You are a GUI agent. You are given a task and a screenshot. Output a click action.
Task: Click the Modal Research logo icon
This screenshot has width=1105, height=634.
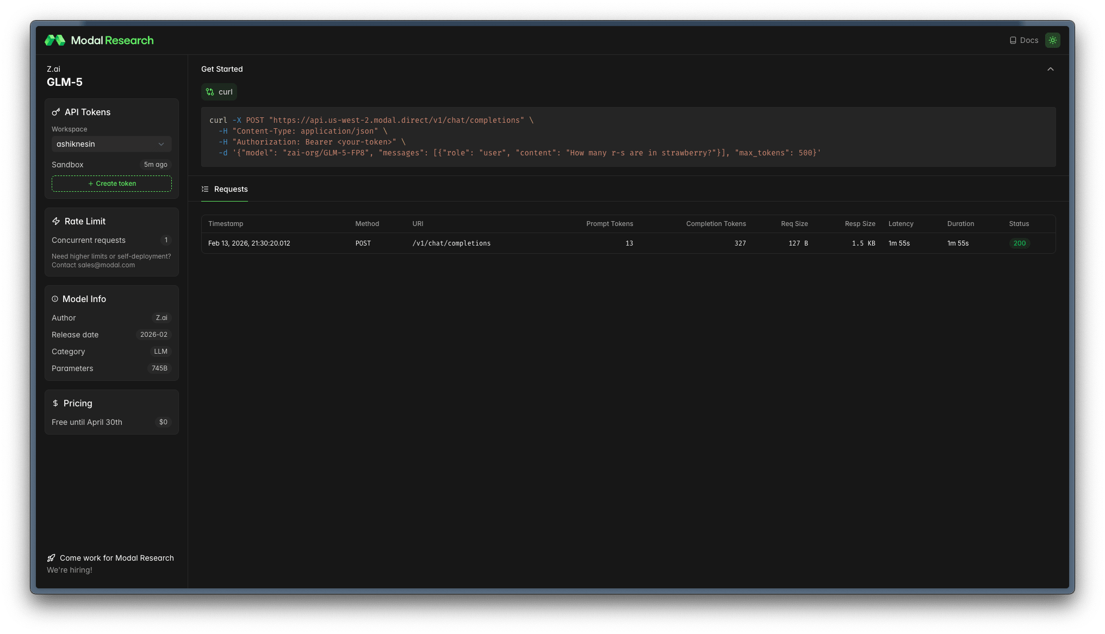(x=55, y=40)
